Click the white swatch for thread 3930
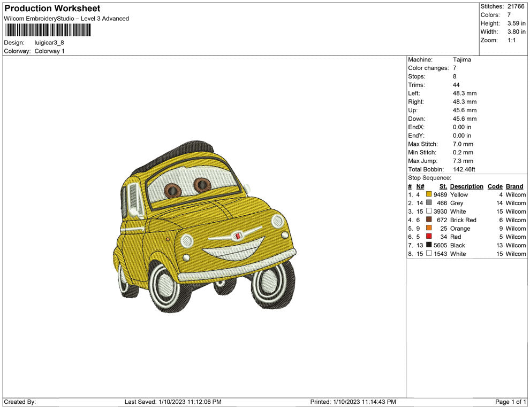 pos(429,212)
